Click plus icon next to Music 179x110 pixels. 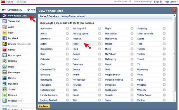tap(132, 49)
